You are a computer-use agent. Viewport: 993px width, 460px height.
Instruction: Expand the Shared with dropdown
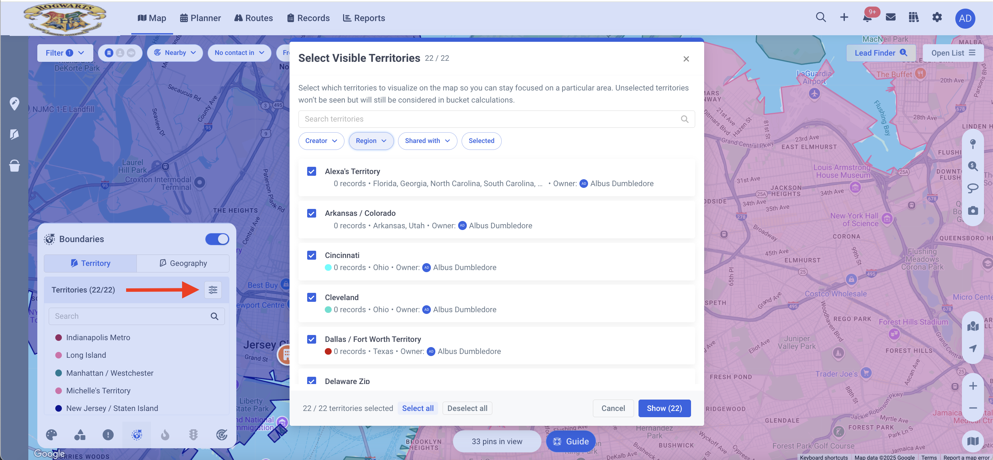(x=427, y=141)
